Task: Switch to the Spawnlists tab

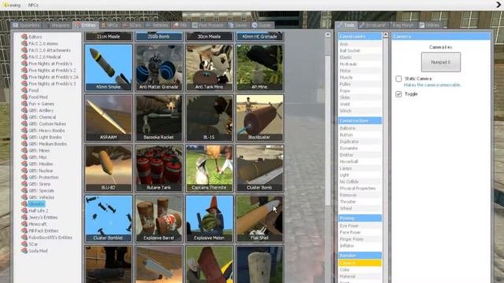Action: 27,25
